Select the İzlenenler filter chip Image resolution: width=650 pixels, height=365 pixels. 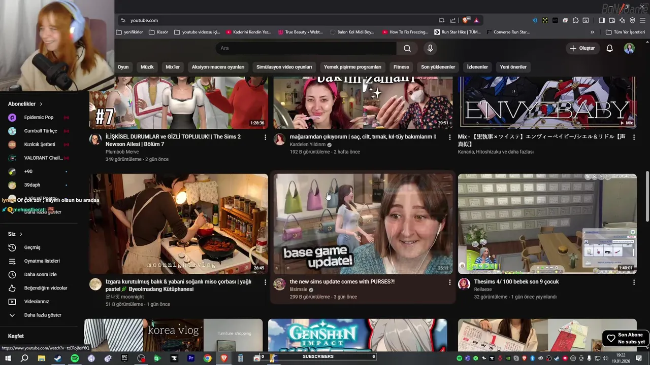point(477,67)
